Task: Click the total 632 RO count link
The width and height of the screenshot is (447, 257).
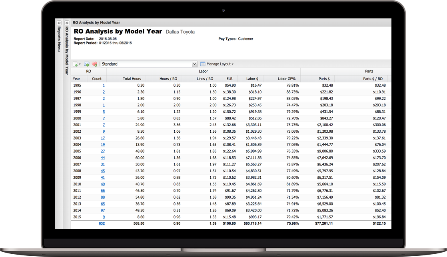Action: 102,223
